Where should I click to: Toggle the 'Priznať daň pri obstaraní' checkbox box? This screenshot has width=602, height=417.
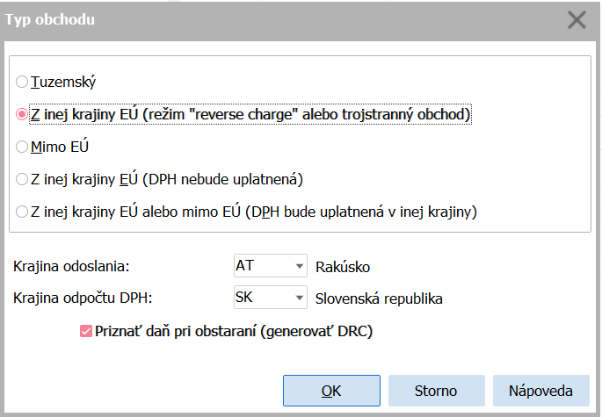coord(85,331)
